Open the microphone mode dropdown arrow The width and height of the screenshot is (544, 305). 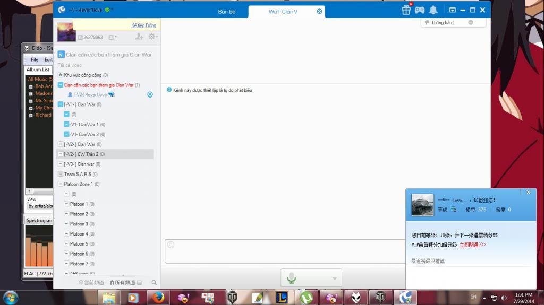[x=335, y=278]
